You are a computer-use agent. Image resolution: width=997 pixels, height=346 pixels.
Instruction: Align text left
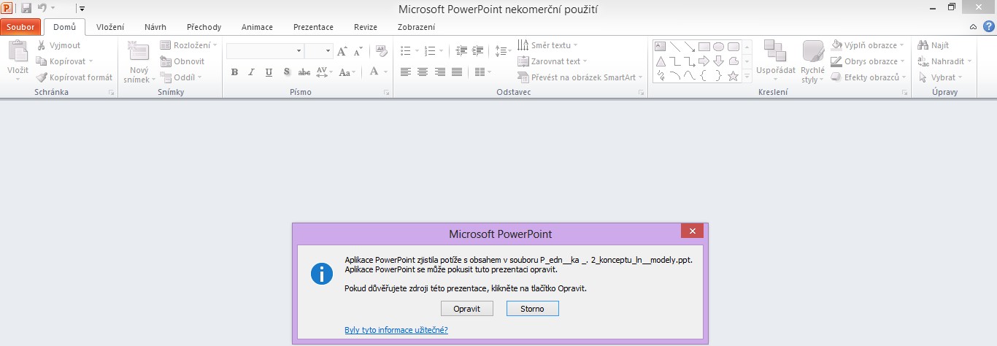point(405,72)
